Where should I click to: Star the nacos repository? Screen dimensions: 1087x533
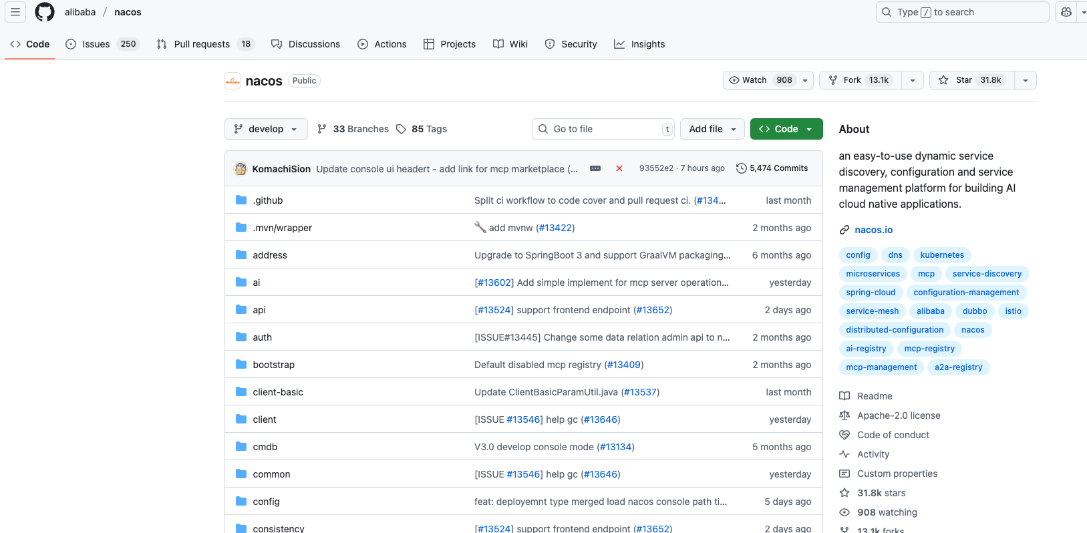point(971,80)
